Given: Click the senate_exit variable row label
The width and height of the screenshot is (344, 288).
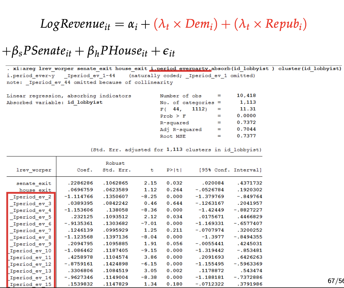Looking at the screenshot, I should 34,183.
